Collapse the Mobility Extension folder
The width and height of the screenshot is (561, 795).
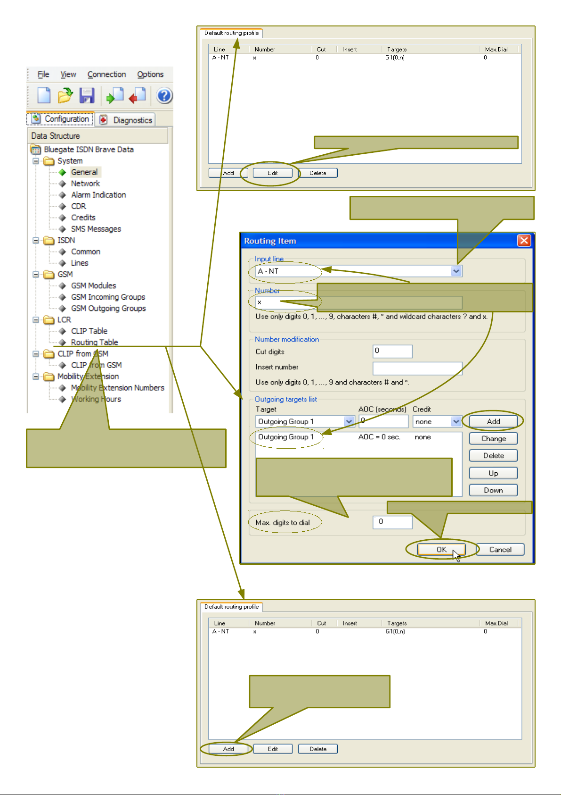(x=36, y=376)
